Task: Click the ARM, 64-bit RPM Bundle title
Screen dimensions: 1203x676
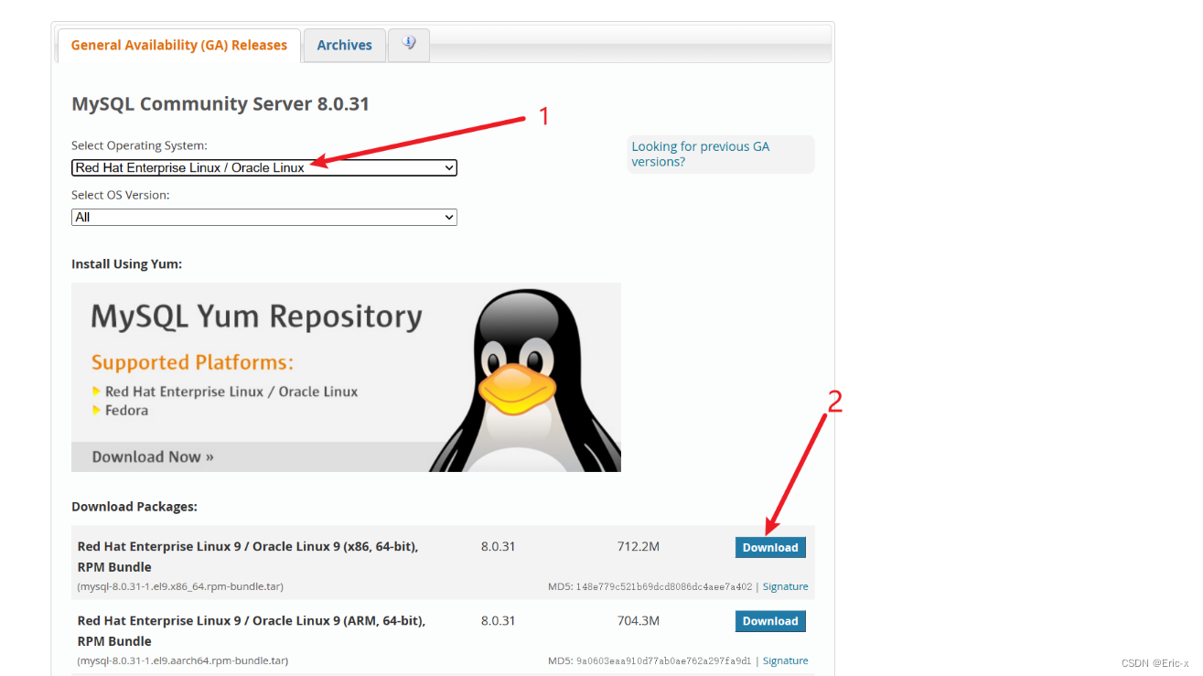Action: pyautogui.click(x=252, y=630)
